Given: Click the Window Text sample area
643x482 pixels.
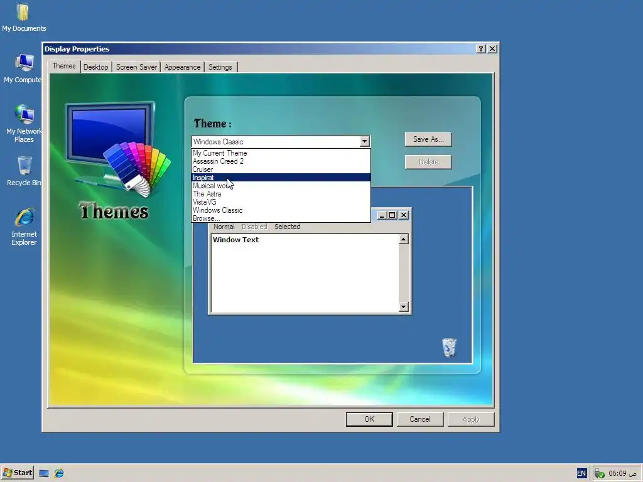Looking at the screenshot, I should (305, 273).
